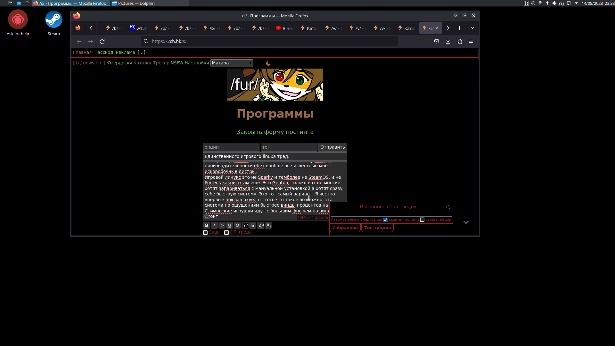
Task: Switch to YouTube browser tab
Action: [284, 28]
